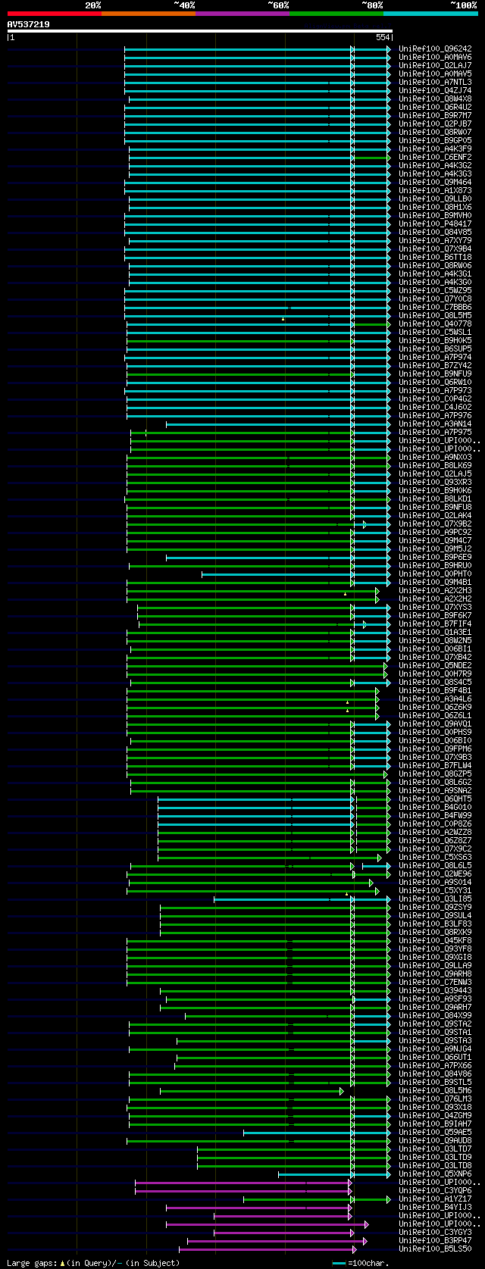The width and height of the screenshot is (485, 1269).
Task: Select the UniRef100_Q45KF8 label
Action: pyautogui.click(x=435, y=941)
